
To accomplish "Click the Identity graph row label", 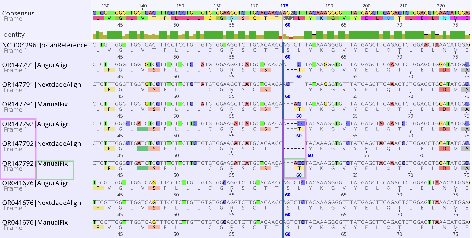I will coord(13,35).
